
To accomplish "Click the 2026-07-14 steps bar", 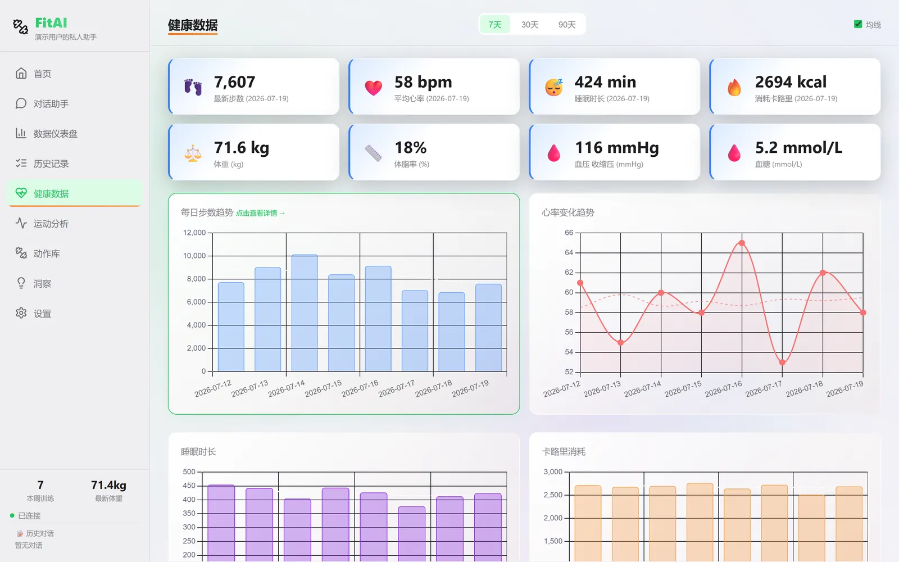I will pos(305,313).
